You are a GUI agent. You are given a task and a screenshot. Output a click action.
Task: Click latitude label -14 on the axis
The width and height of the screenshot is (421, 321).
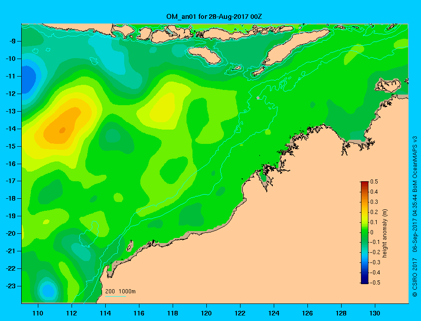click(x=11, y=129)
